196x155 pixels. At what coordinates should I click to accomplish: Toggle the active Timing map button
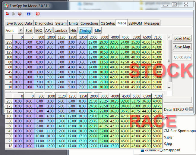pyautogui.click(x=85, y=30)
